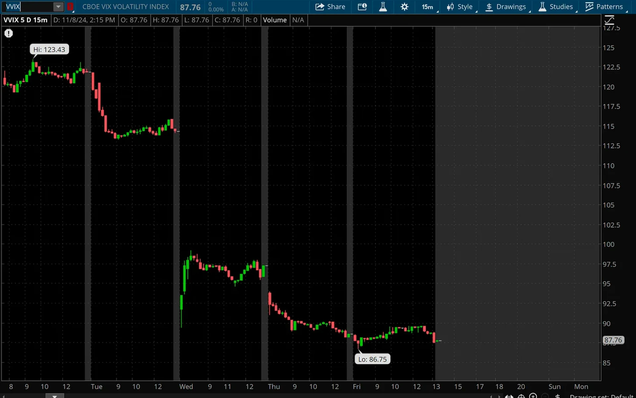Open the Style menu

click(460, 7)
